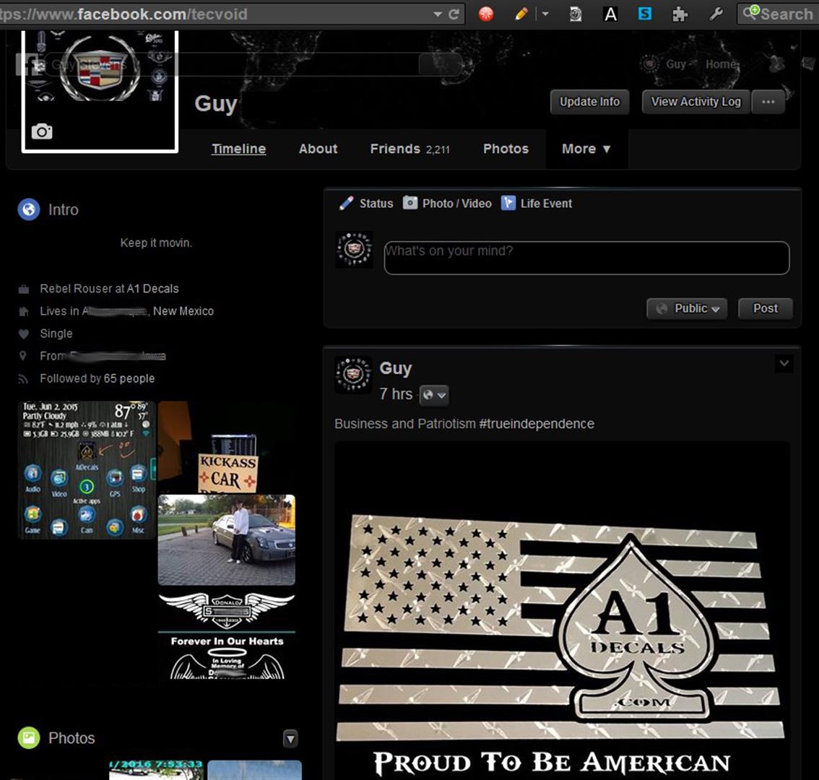Click the pencil highlighter toolbar icon
This screenshot has width=819, height=780.
click(521, 14)
